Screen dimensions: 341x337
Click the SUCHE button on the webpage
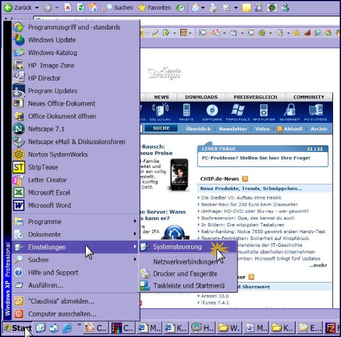tap(161, 128)
